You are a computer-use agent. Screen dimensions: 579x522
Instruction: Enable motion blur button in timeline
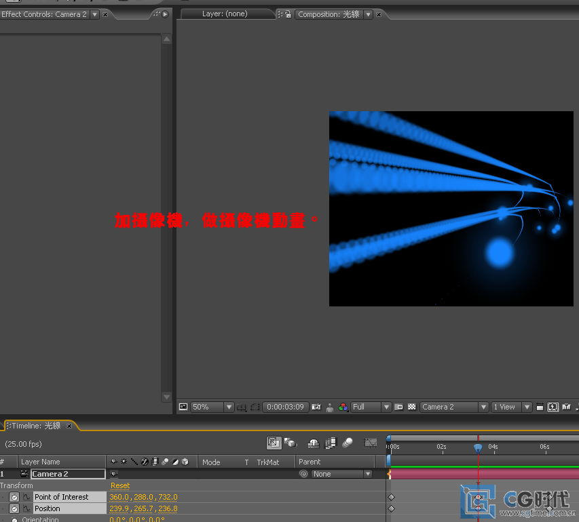348,443
